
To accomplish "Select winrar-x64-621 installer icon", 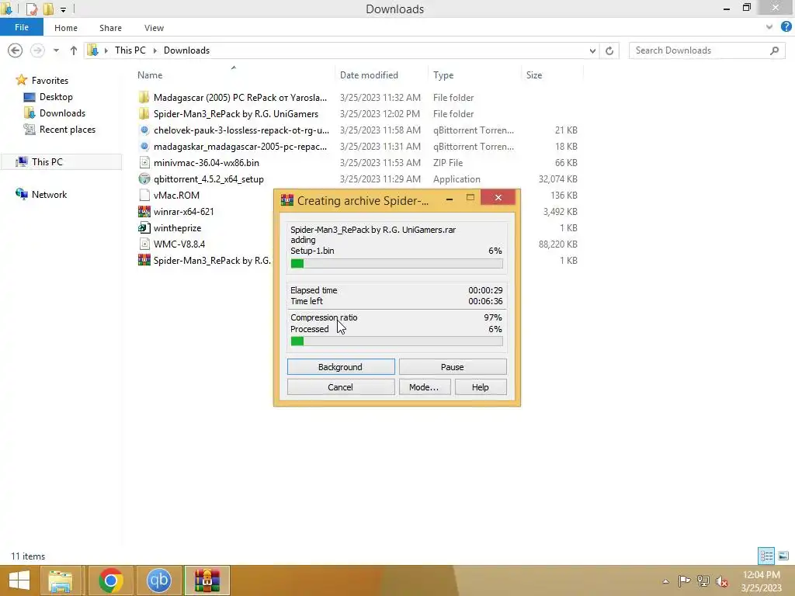I will coord(144,211).
